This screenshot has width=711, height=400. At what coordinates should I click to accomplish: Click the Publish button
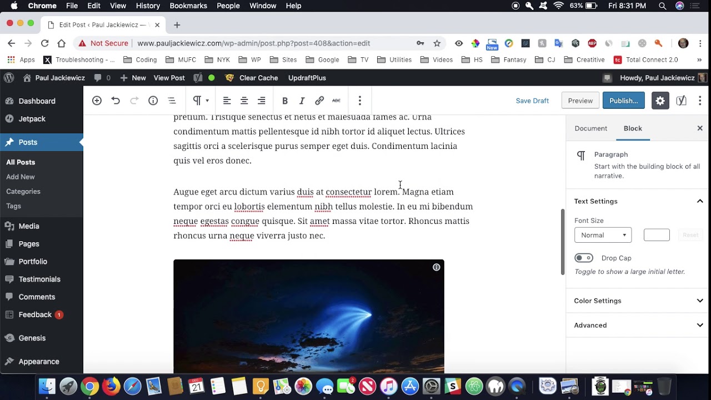point(623,101)
